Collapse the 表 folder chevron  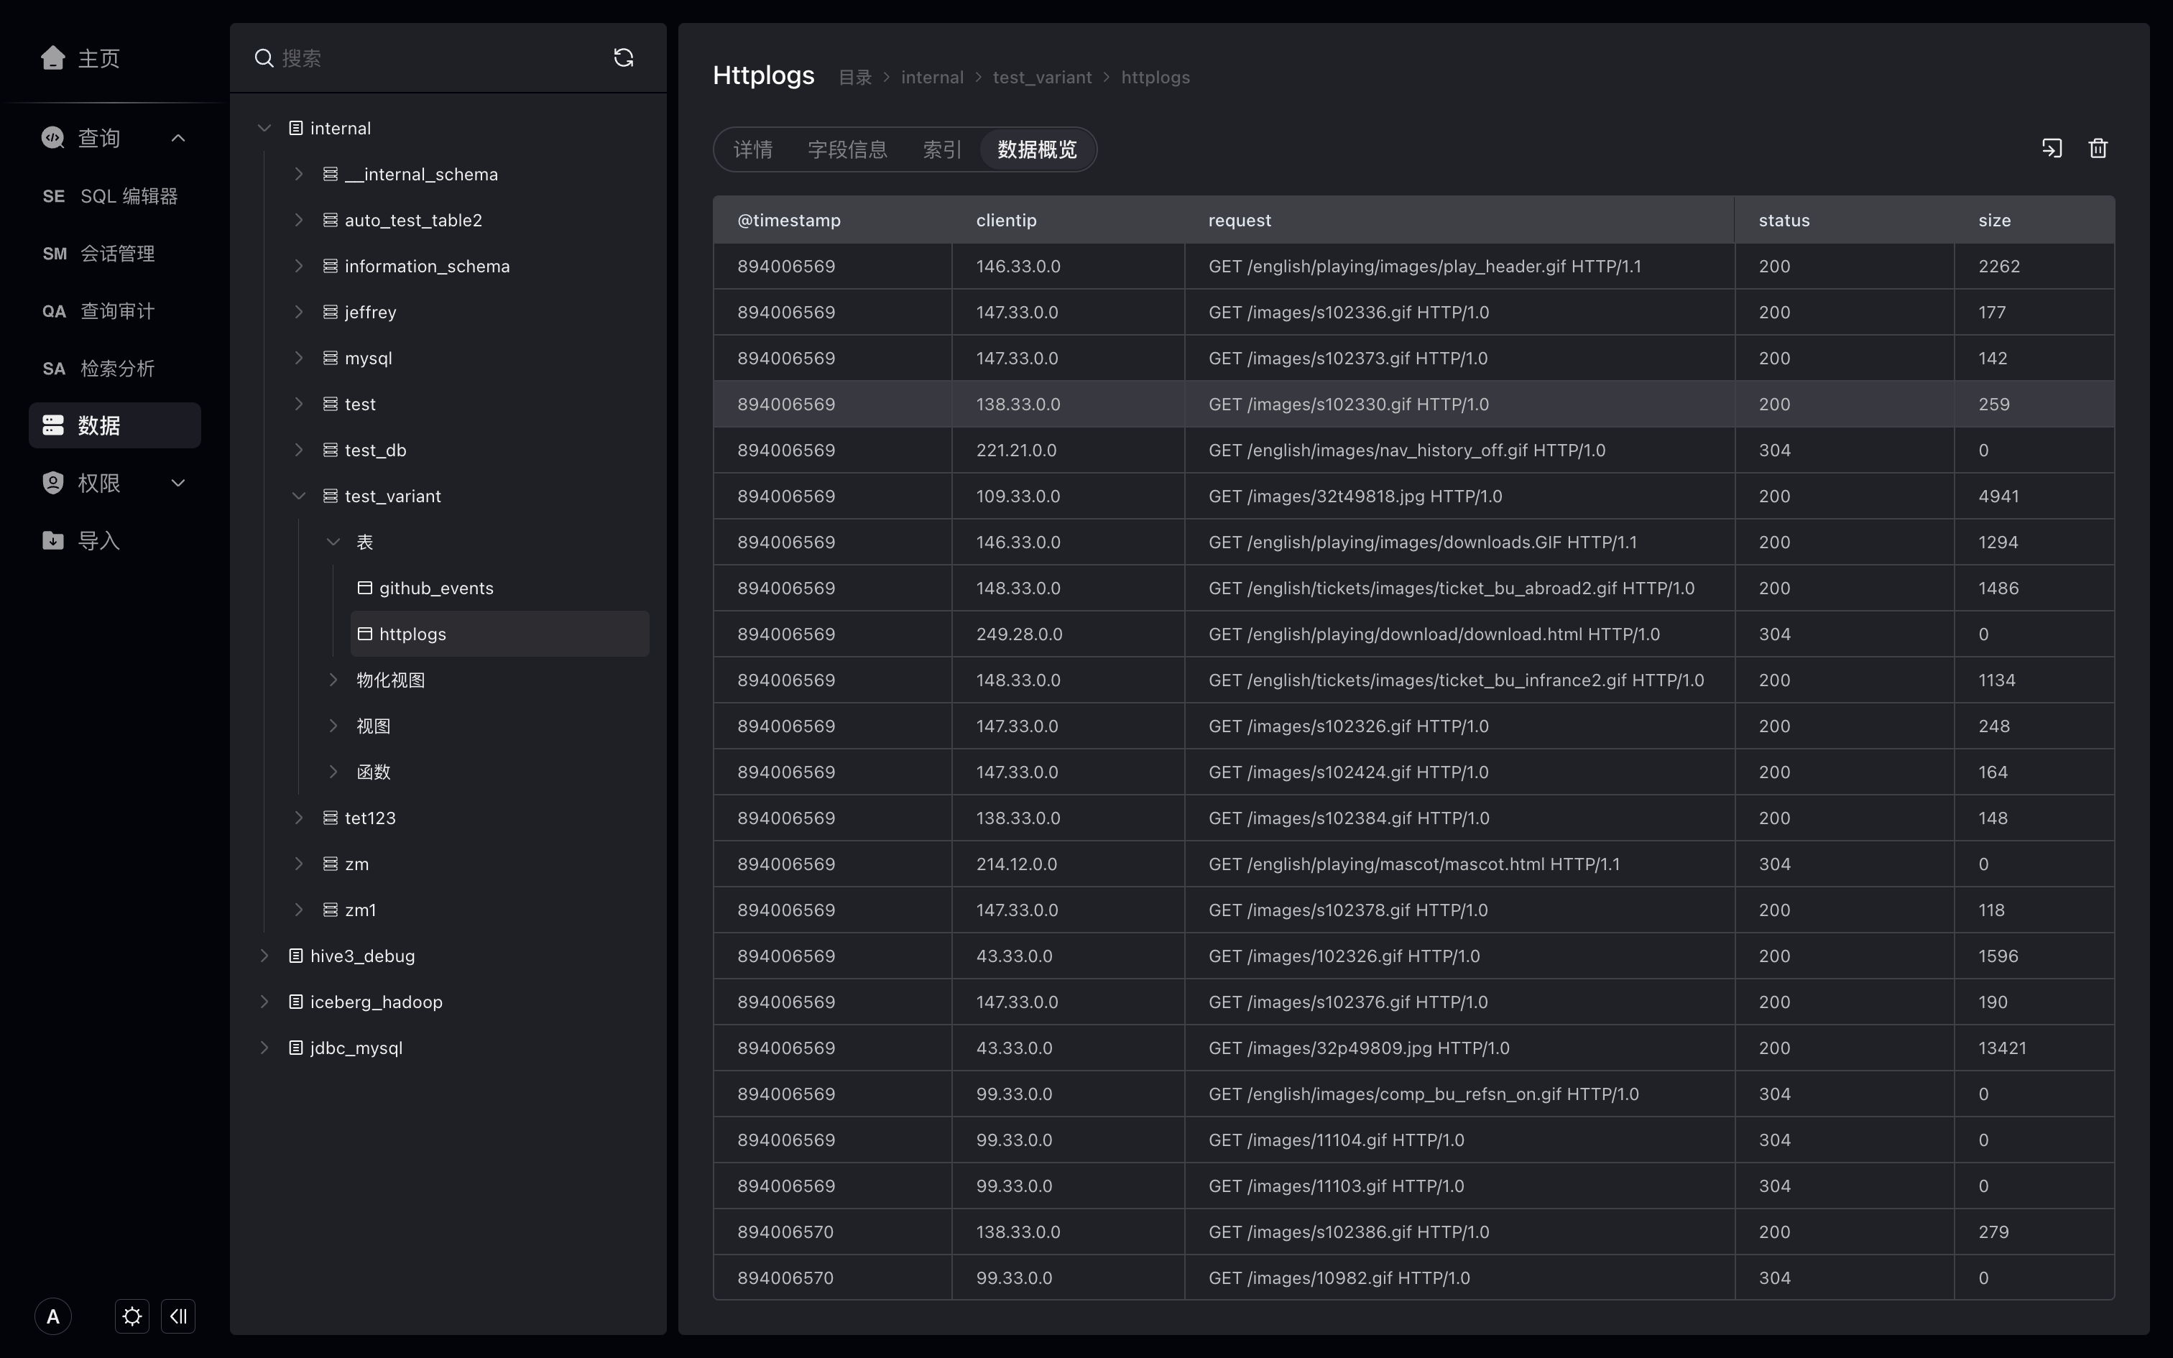click(x=333, y=542)
